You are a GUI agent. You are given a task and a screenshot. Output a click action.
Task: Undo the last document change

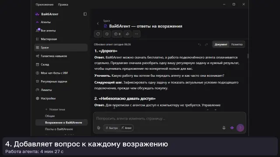pyautogui.click(x=199, y=44)
